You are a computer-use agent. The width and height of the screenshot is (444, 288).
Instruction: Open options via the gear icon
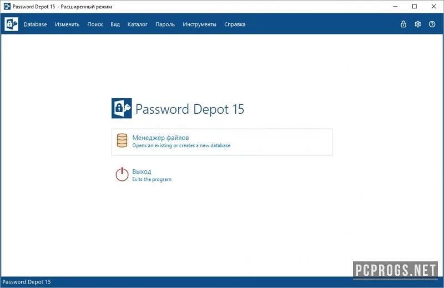(418, 24)
